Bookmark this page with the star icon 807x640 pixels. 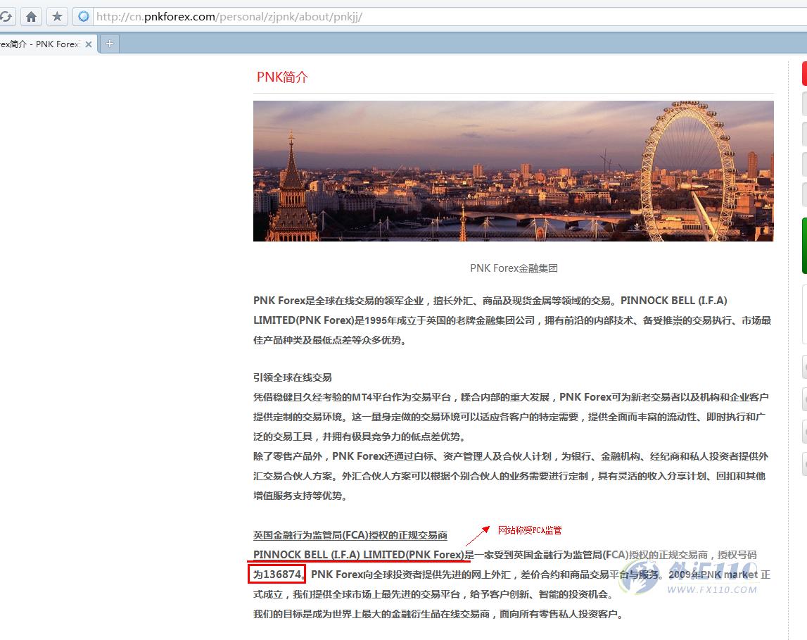click(57, 16)
